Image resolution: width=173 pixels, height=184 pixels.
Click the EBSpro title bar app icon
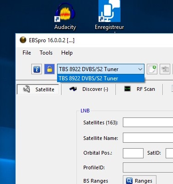click(23, 40)
